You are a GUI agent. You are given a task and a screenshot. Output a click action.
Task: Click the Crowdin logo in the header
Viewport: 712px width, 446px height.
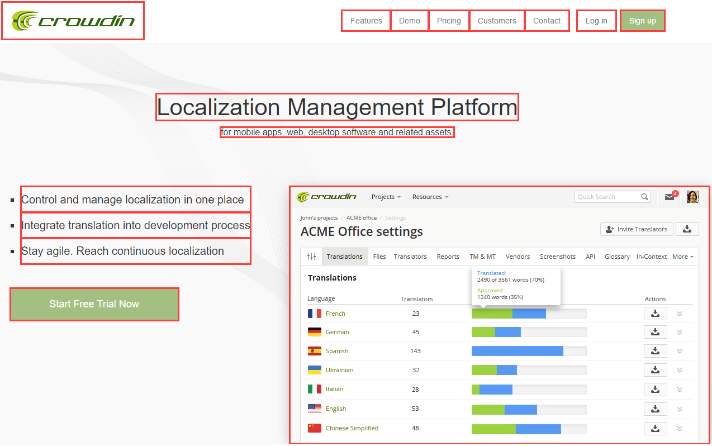pyautogui.click(x=73, y=21)
